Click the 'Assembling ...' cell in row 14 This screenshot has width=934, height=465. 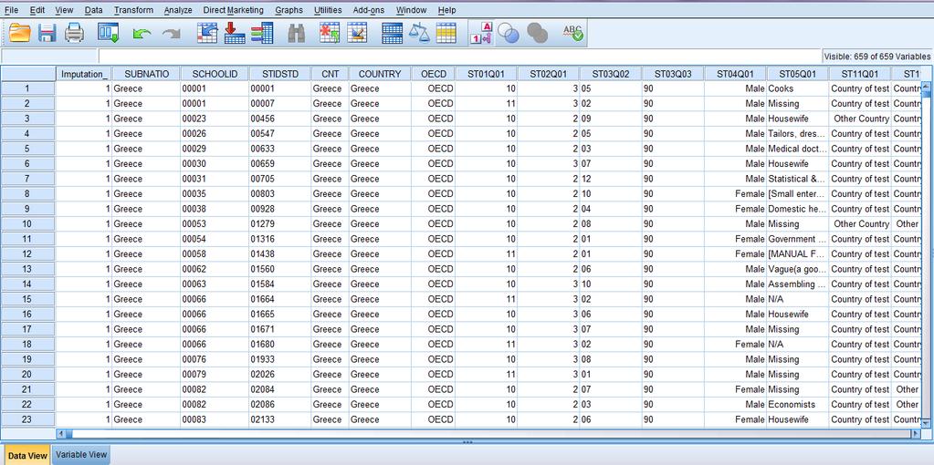pyautogui.click(x=798, y=284)
